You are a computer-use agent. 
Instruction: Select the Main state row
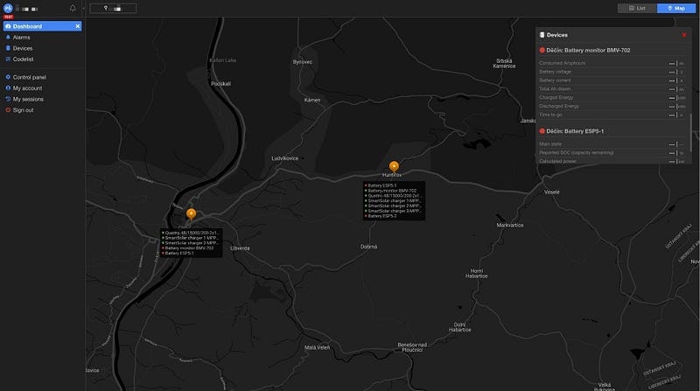(x=612, y=144)
